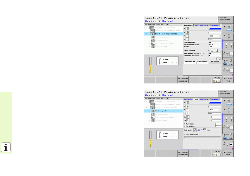The width and height of the screenshot is (250, 176).
Task: Click the spindle plus softkey in upper screen
Action: (x=228, y=54)
